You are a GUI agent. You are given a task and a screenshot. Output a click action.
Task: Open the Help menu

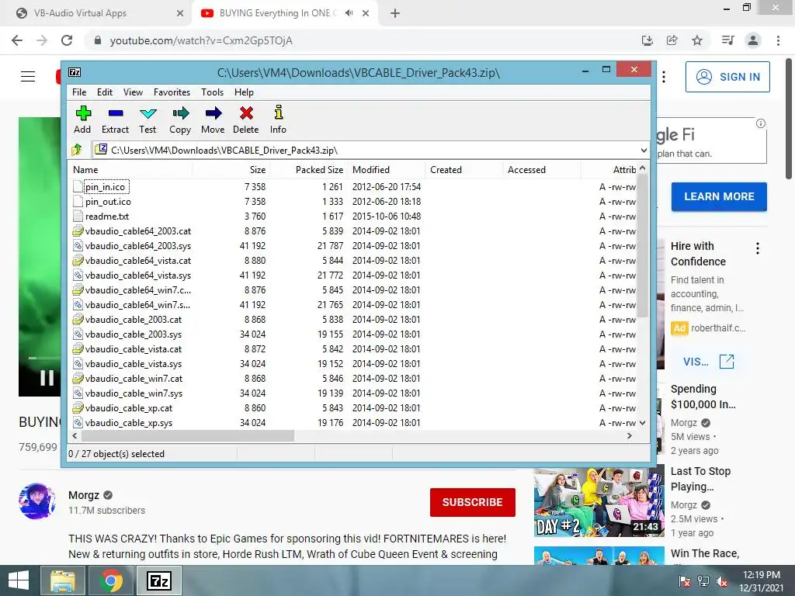tap(244, 92)
